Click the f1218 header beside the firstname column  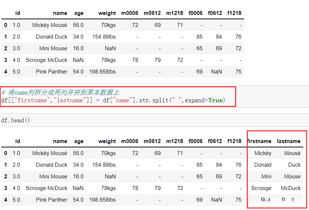click(234, 141)
